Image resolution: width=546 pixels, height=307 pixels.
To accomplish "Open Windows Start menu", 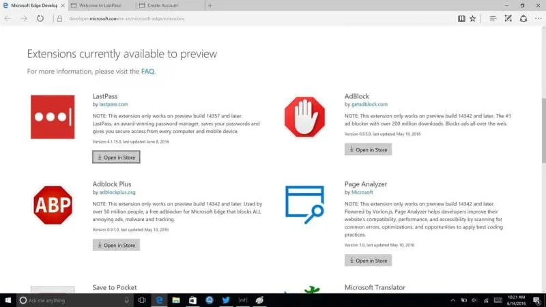I will 8,300.
